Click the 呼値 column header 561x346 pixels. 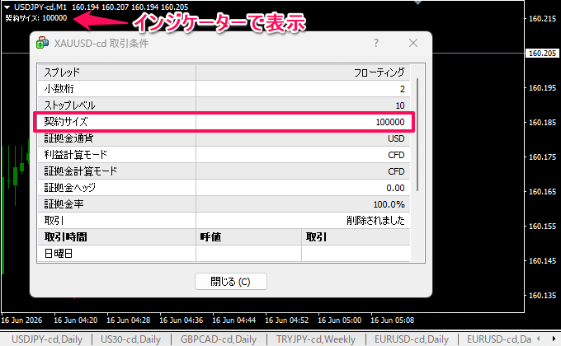click(210, 236)
